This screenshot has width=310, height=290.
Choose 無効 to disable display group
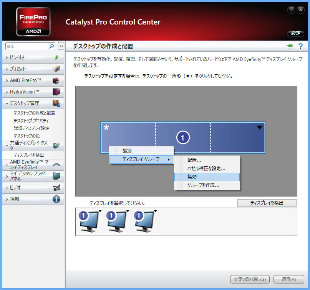coord(207,177)
